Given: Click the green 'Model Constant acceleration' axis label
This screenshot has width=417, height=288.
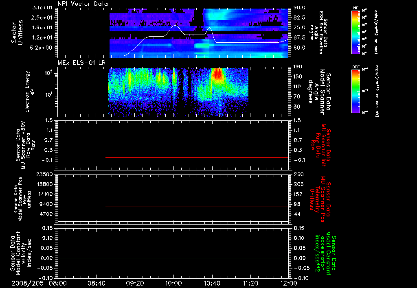Looking at the screenshot, I should 325,253.
